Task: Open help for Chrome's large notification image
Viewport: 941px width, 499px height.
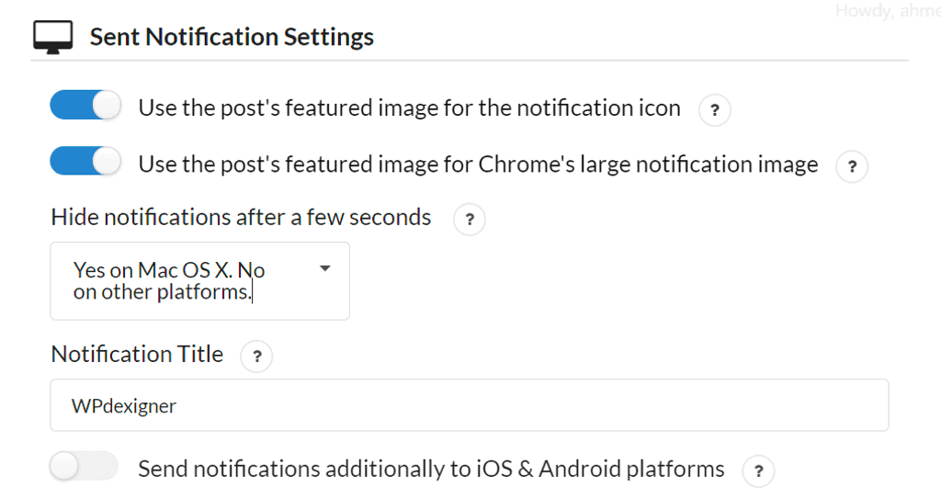Action: click(x=852, y=166)
